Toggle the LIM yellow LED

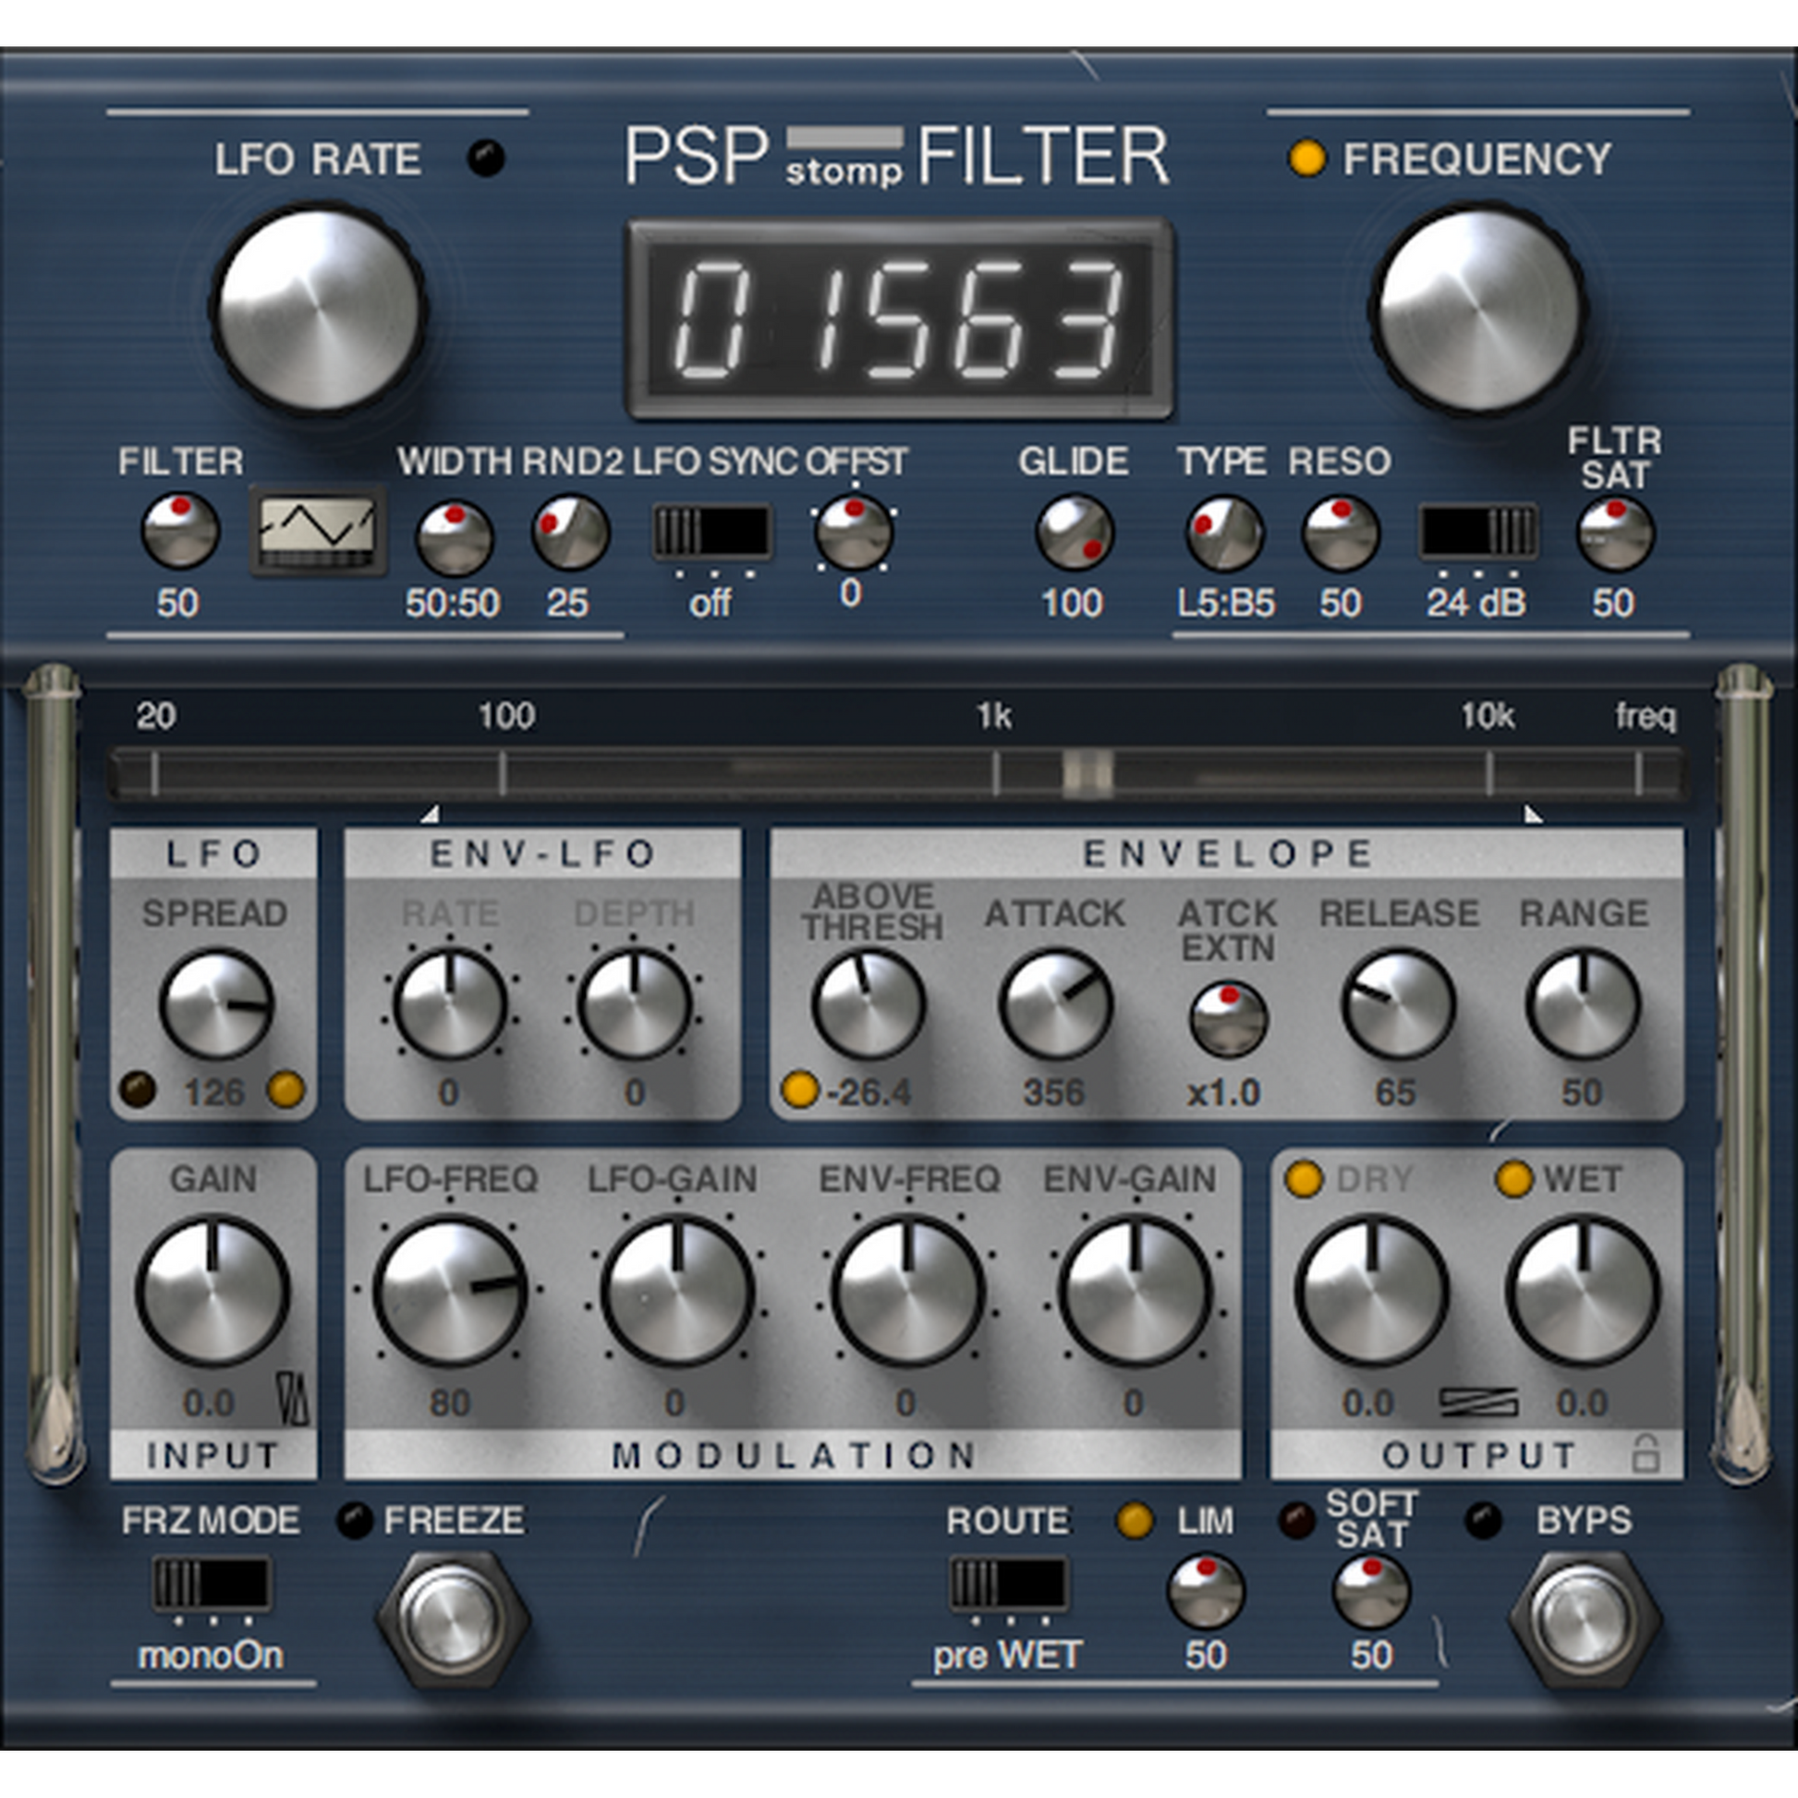[x=1135, y=1521]
